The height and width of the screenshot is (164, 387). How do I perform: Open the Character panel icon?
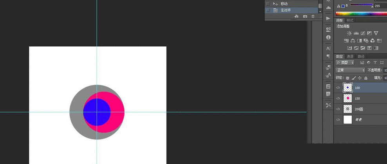point(328,48)
